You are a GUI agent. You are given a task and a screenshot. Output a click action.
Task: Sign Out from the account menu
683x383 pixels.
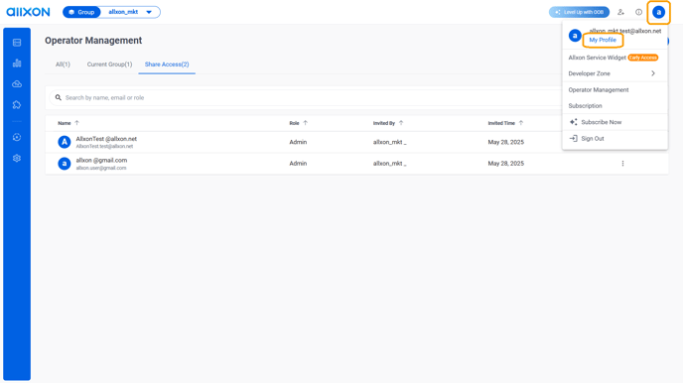click(615, 138)
